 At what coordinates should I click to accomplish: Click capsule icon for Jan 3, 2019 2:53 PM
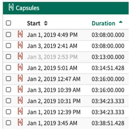pyautogui.click(x=20, y=56)
